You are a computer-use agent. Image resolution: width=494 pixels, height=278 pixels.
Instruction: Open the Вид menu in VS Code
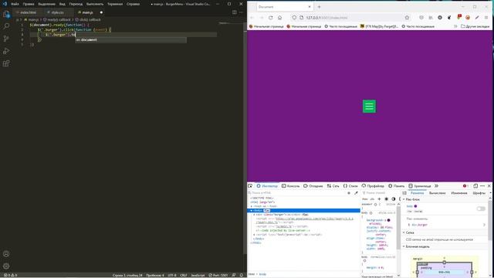pyautogui.click(x=63, y=4)
